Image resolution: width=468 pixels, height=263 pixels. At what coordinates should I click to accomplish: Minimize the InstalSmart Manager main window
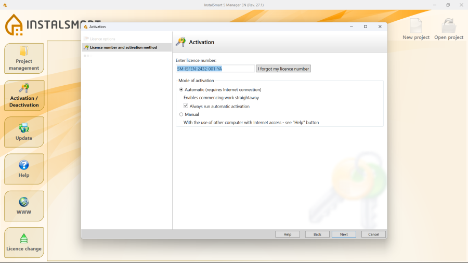pos(435,5)
